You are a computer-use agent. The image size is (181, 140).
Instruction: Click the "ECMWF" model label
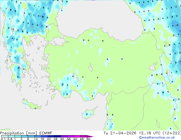[46, 133]
